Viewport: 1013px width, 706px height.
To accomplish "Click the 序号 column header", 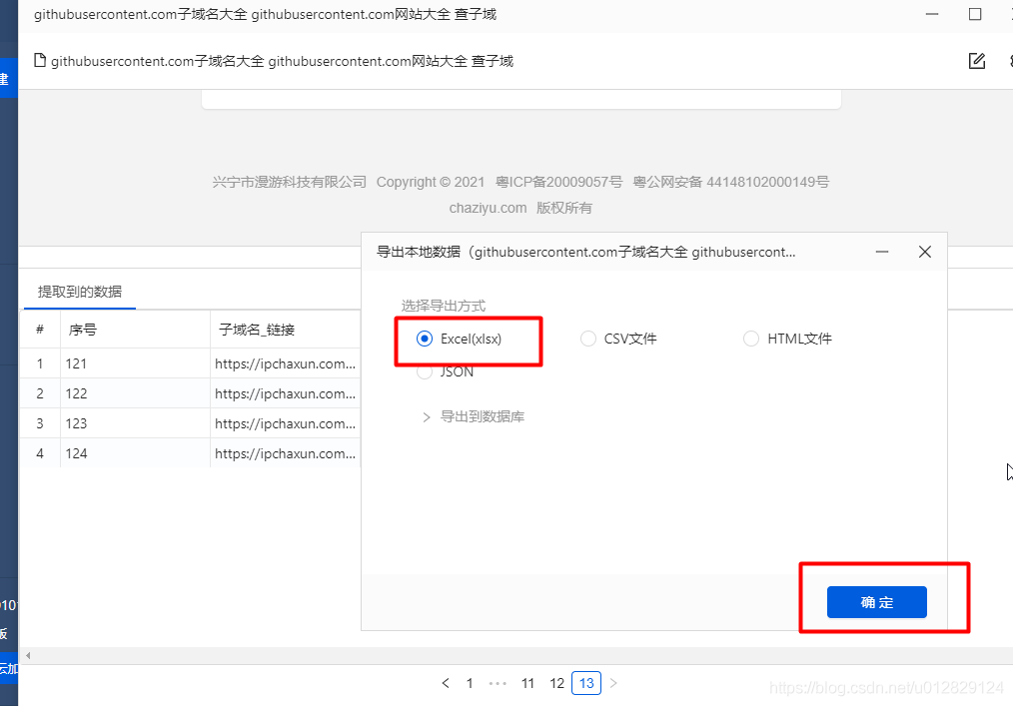I will pos(135,330).
